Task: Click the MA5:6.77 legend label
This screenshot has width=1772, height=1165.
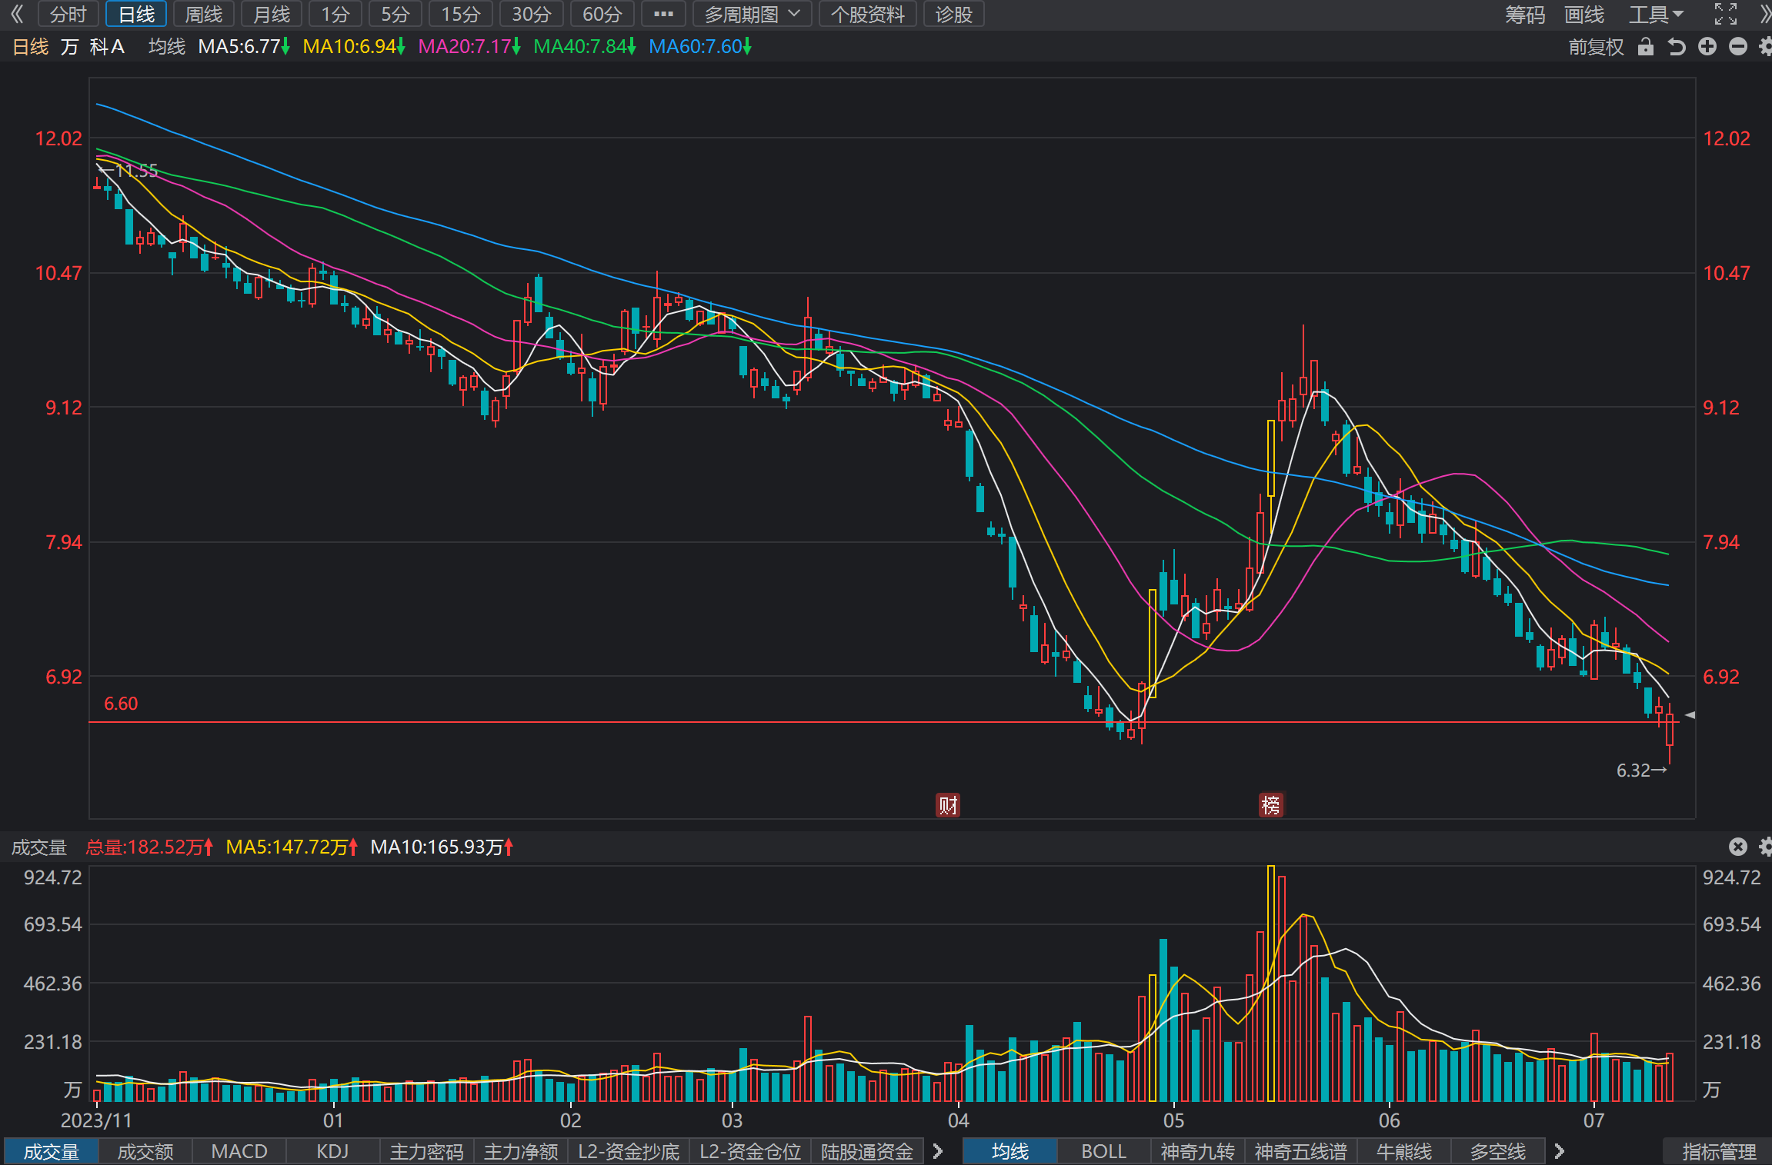Action: pos(244,47)
